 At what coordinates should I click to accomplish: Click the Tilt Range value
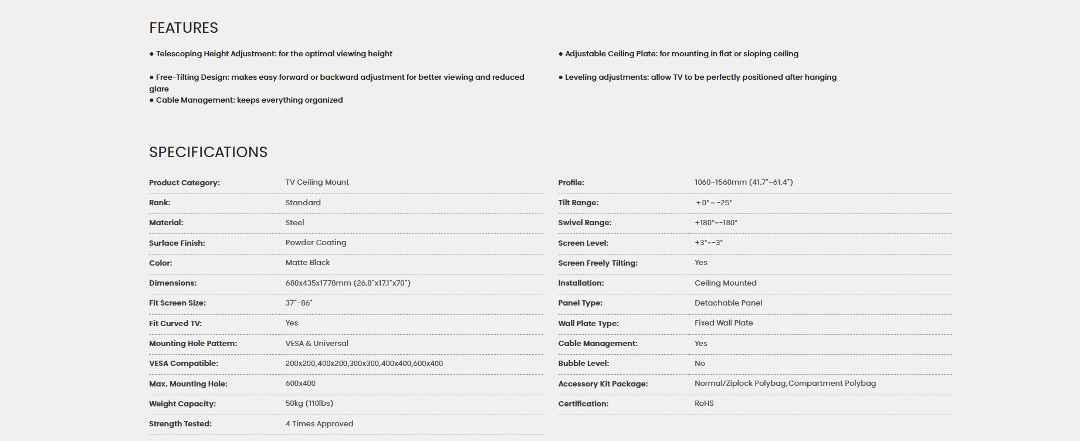[714, 203]
